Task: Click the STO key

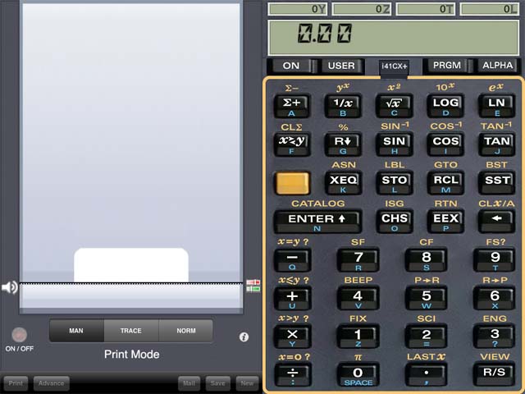Action: [x=394, y=183]
